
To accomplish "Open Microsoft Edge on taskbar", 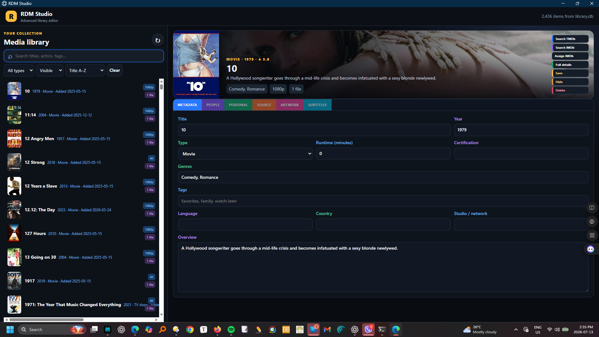I will 135,330.
